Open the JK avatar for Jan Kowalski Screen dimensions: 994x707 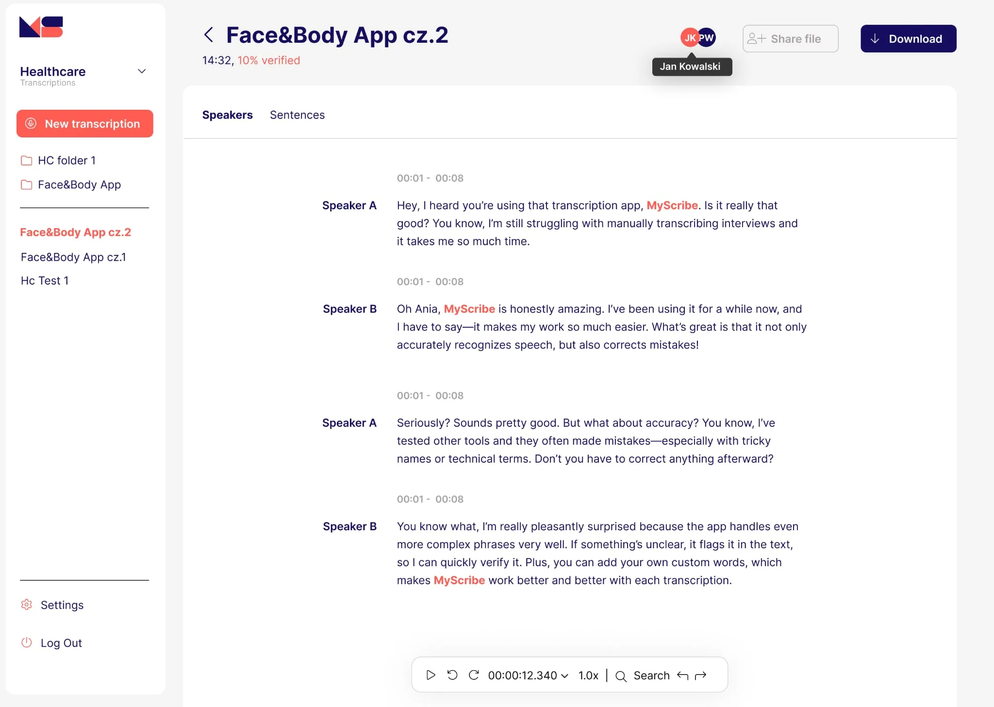689,37
